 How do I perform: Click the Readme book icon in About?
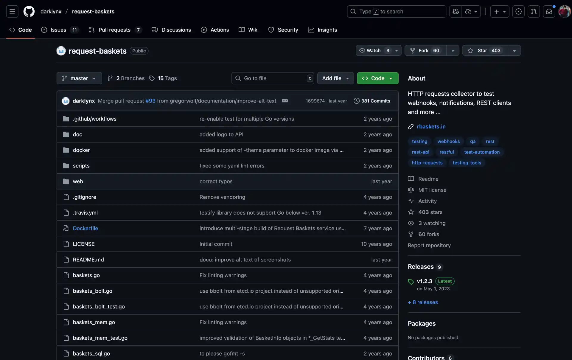[x=411, y=179]
